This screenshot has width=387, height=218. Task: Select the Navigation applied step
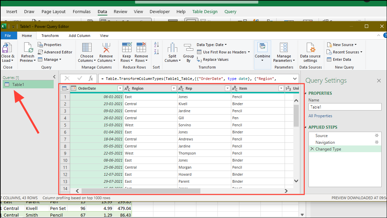coord(325,142)
